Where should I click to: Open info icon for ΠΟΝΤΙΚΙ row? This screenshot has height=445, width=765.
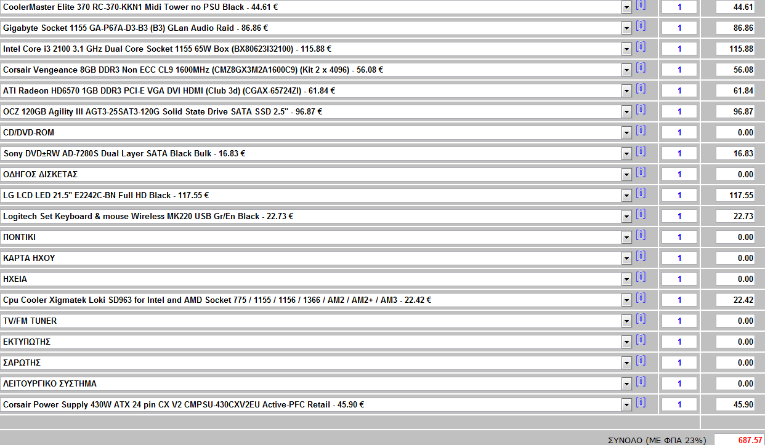(641, 235)
